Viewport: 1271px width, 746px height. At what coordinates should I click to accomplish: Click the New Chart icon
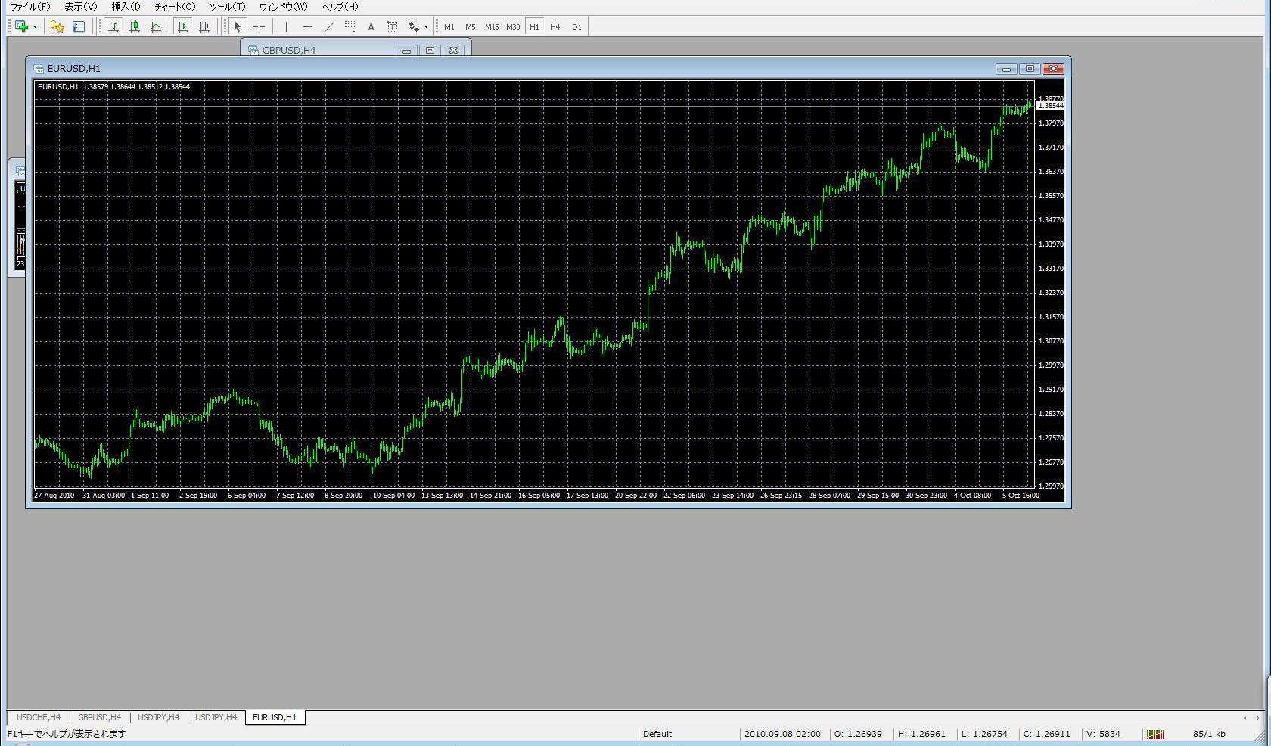21,26
